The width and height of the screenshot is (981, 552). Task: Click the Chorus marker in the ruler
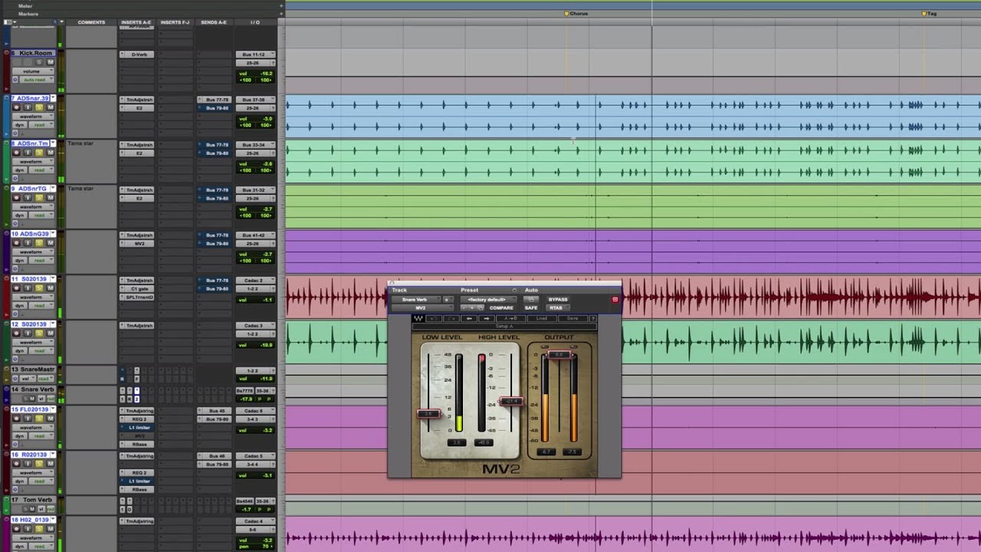coord(576,13)
